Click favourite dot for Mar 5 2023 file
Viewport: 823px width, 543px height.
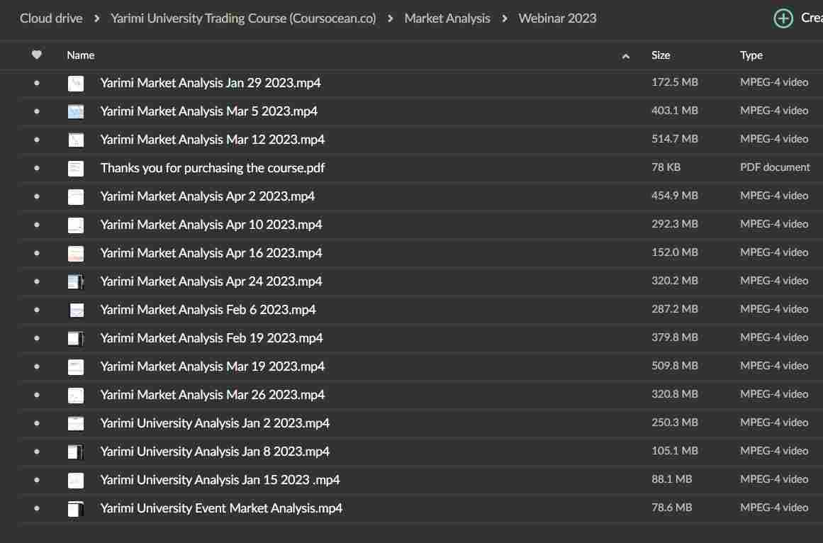[x=37, y=111]
